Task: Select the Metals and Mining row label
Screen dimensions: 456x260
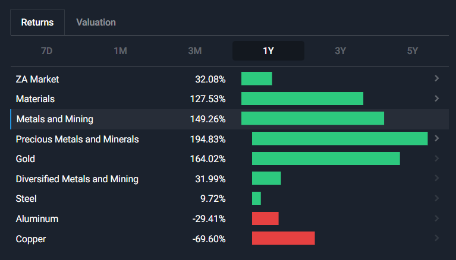Action: 55,119
